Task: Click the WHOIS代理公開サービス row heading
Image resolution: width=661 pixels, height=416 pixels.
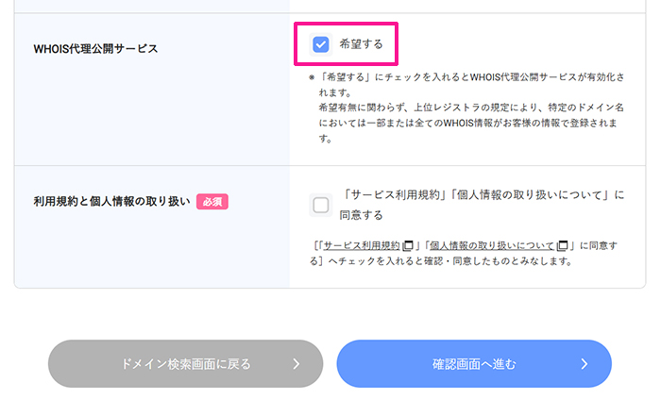Action: 95,48
